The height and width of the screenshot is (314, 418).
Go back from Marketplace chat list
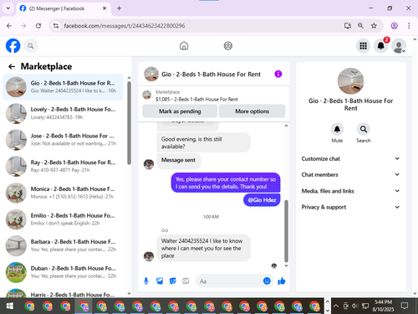pos(12,66)
